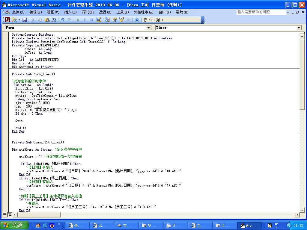This screenshot has width=307, height=230.
Task: Click the vertical scrollbar down arrow
Action: [x=302, y=210]
